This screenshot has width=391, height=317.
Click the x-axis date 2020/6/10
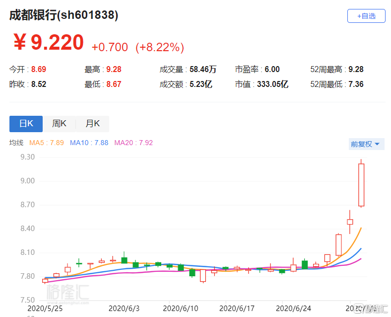pyautogui.click(x=181, y=309)
